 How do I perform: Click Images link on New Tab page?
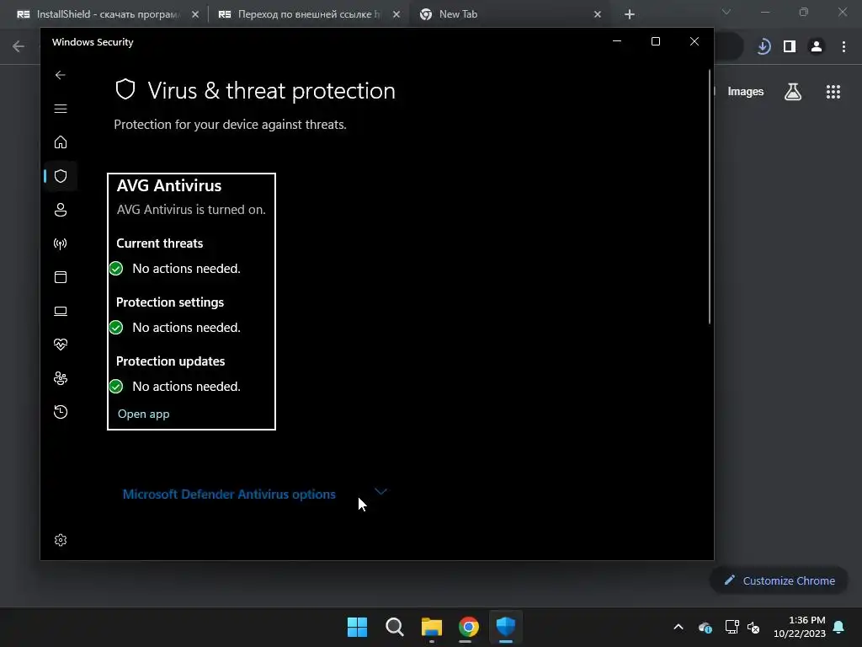tap(746, 91)
